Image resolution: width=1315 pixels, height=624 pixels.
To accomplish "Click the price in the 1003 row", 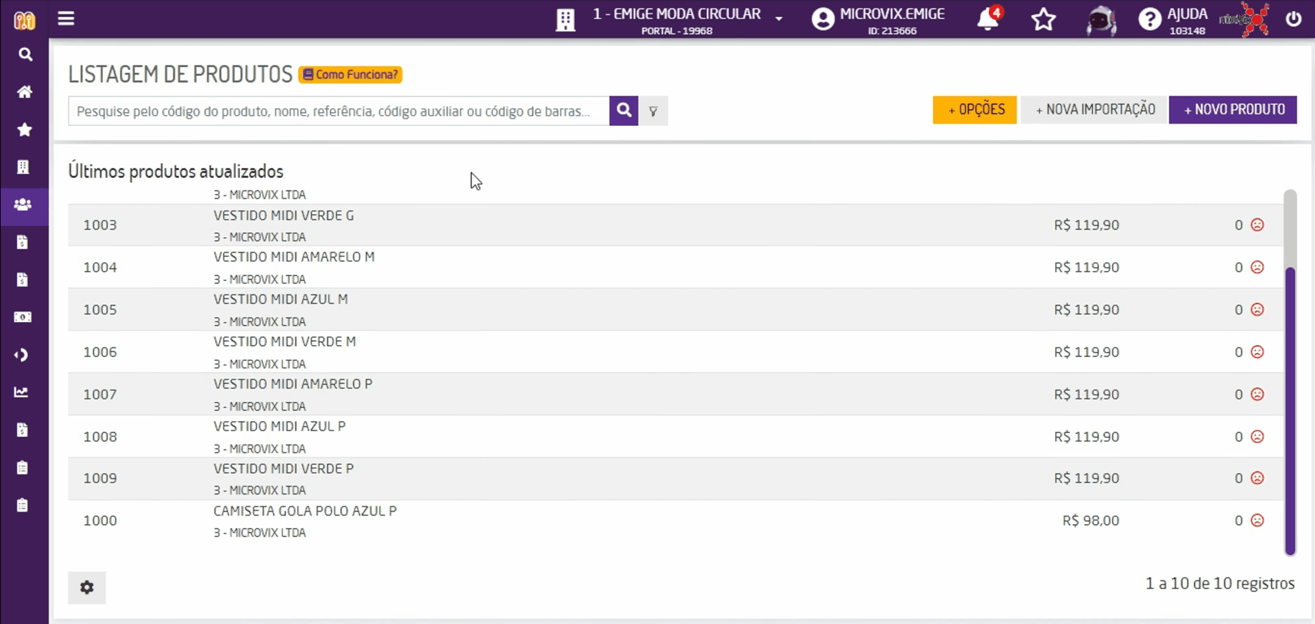I will pyautogui.click(x=1087, y=225).
